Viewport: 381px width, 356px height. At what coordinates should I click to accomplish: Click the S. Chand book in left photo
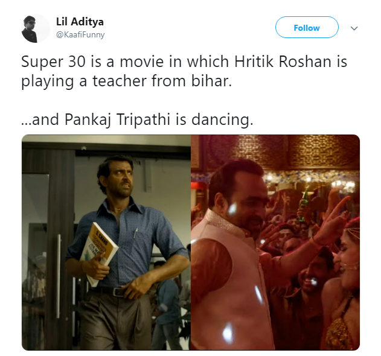point(98,254)
